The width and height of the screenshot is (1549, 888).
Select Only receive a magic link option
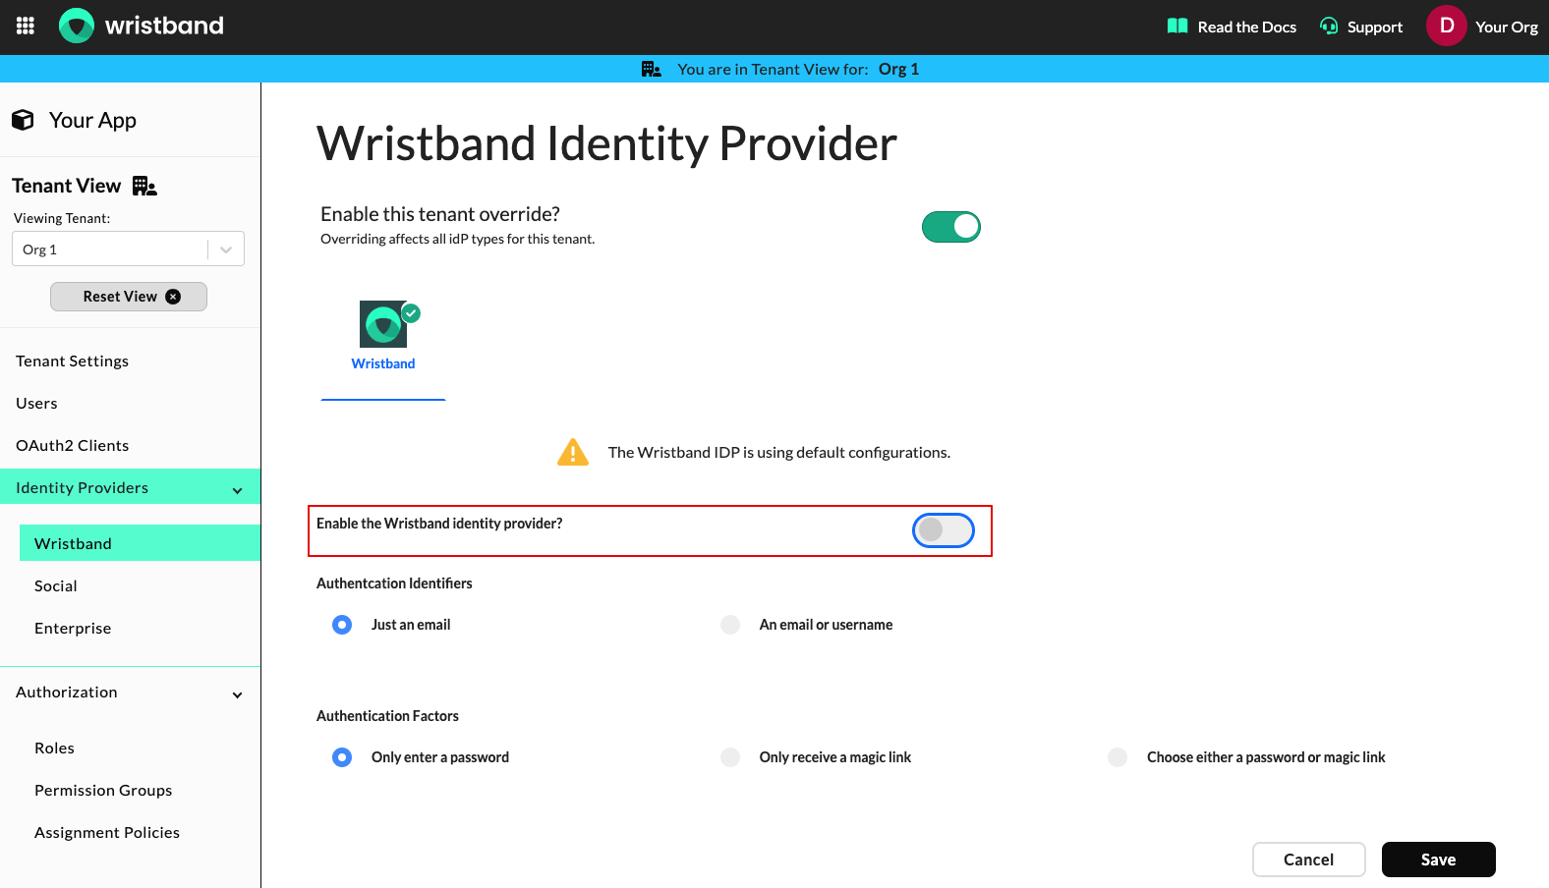coord(730,757)
